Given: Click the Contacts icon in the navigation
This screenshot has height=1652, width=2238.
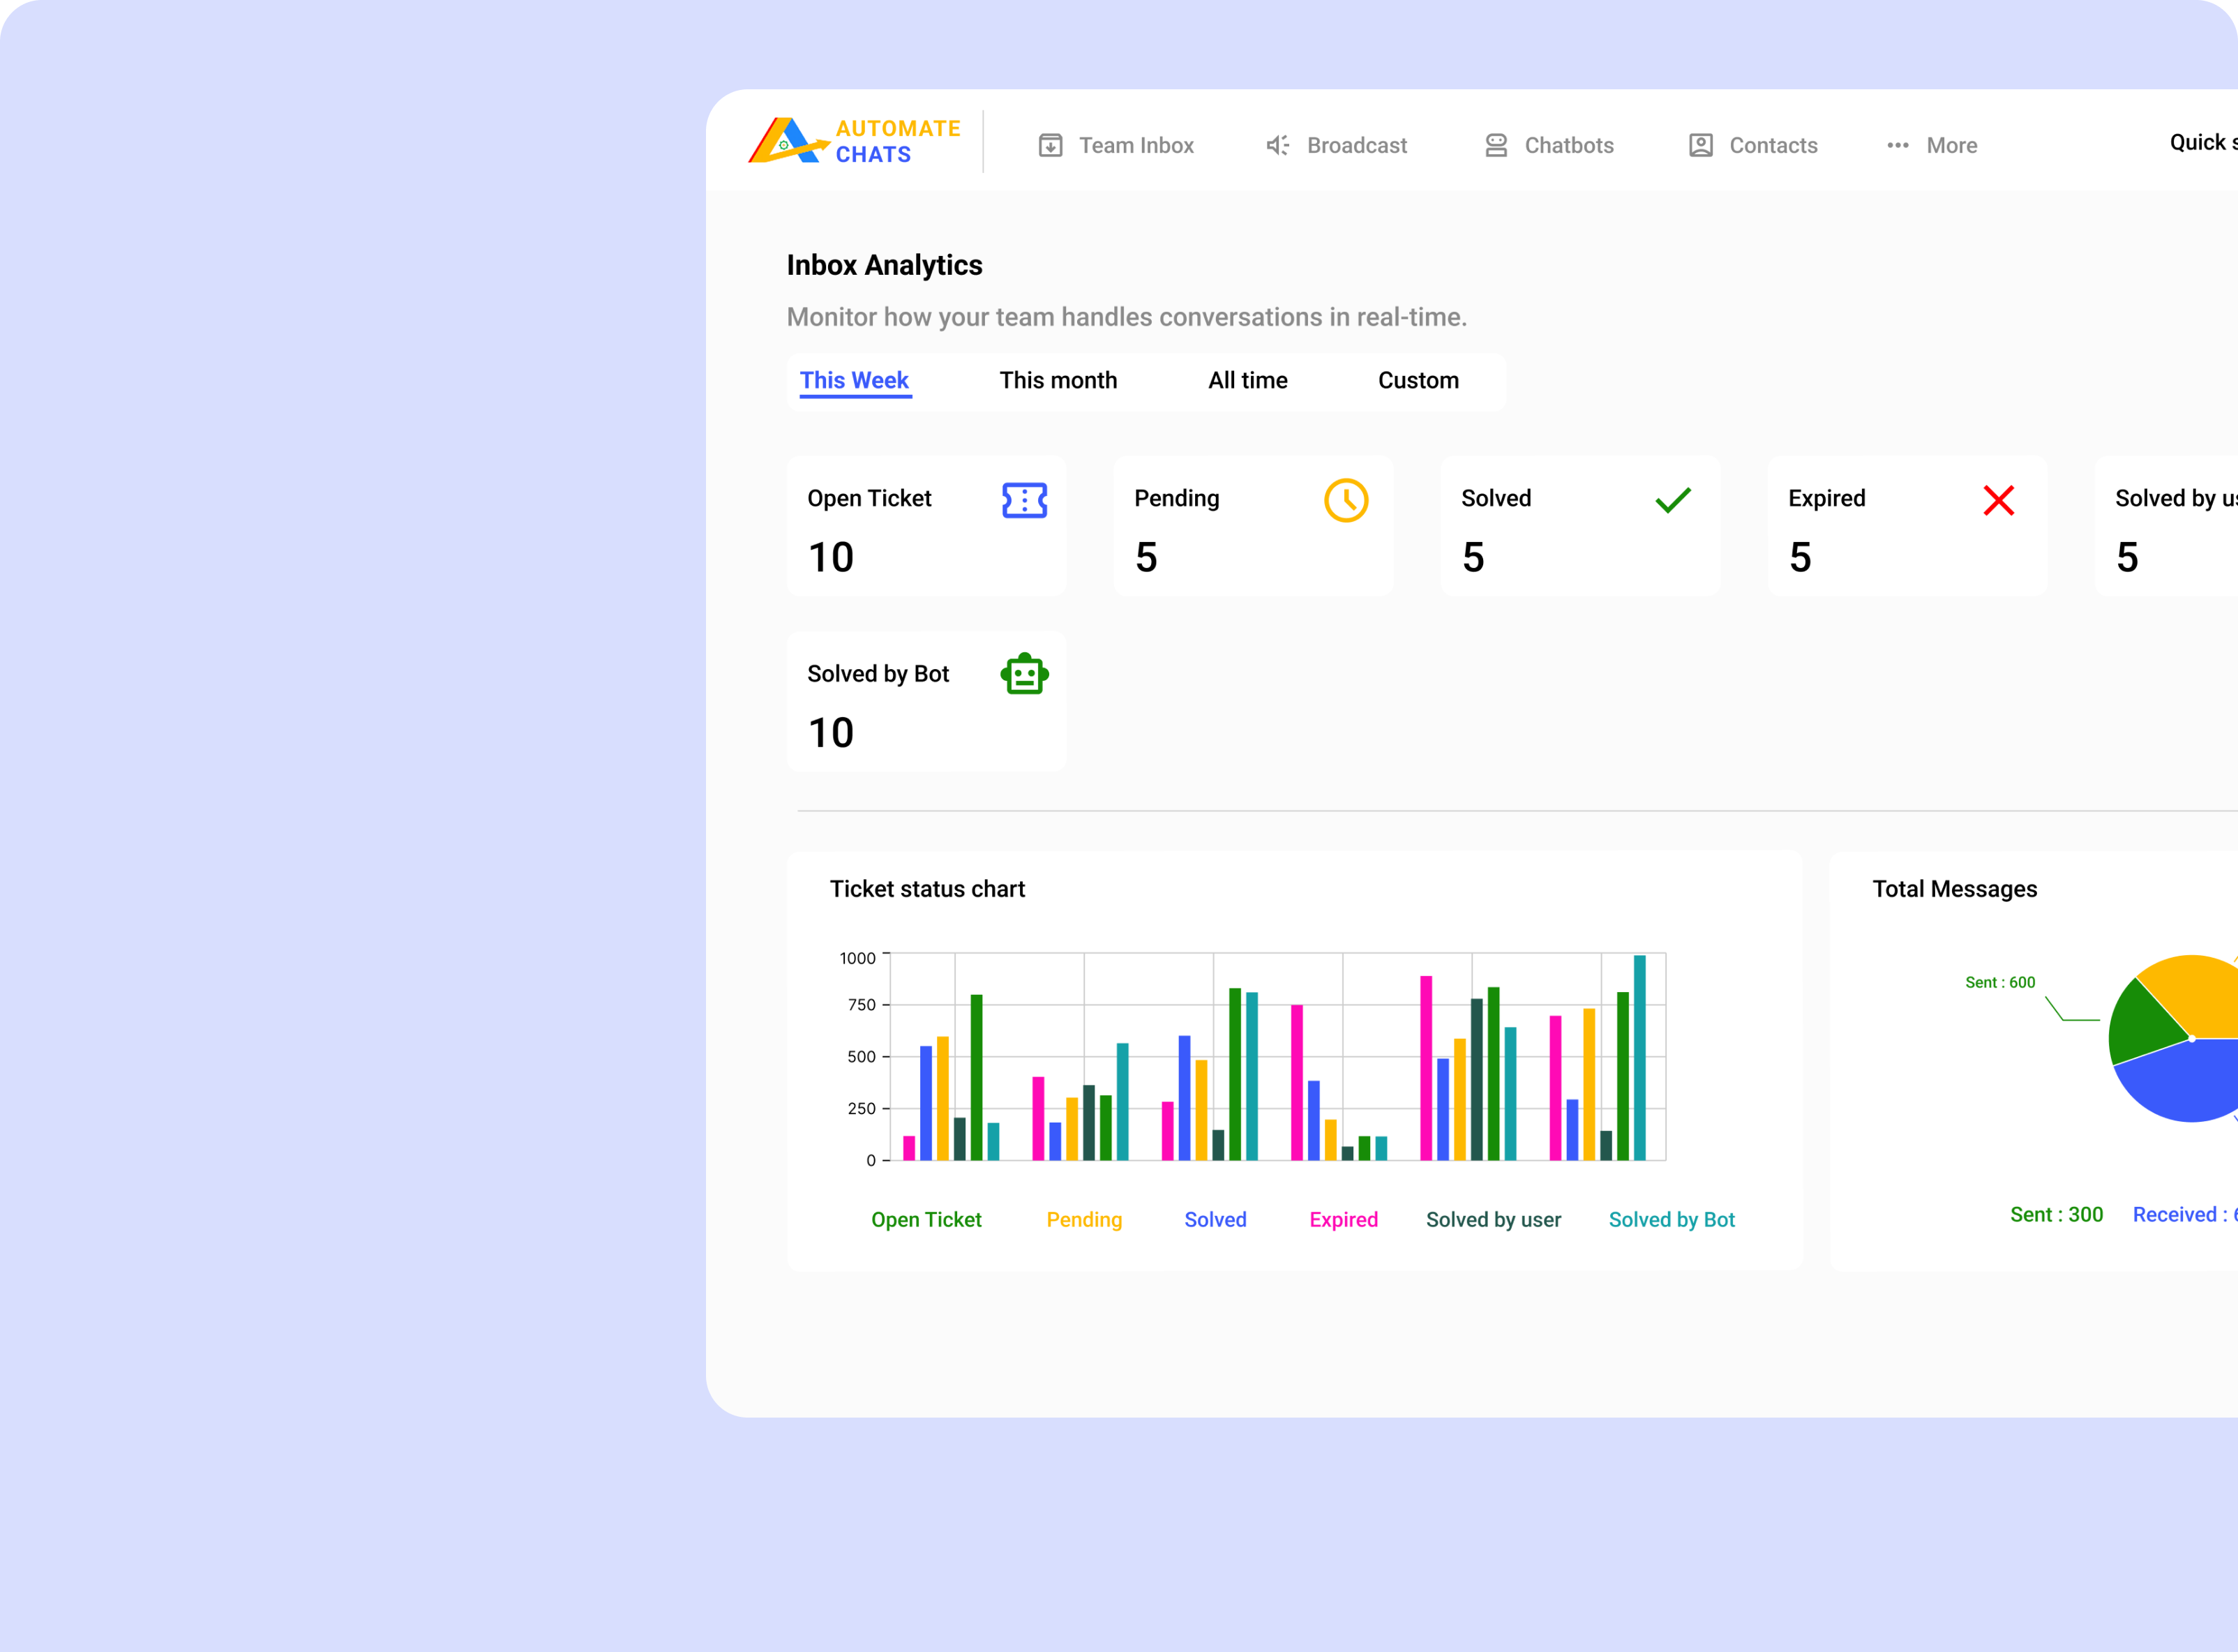Looking at the screenshot, I should click(1701, 144).
